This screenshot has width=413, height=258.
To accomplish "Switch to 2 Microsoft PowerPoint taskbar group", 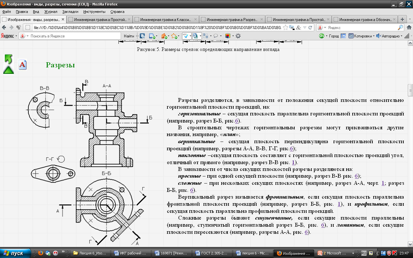I will click(334, 253).
